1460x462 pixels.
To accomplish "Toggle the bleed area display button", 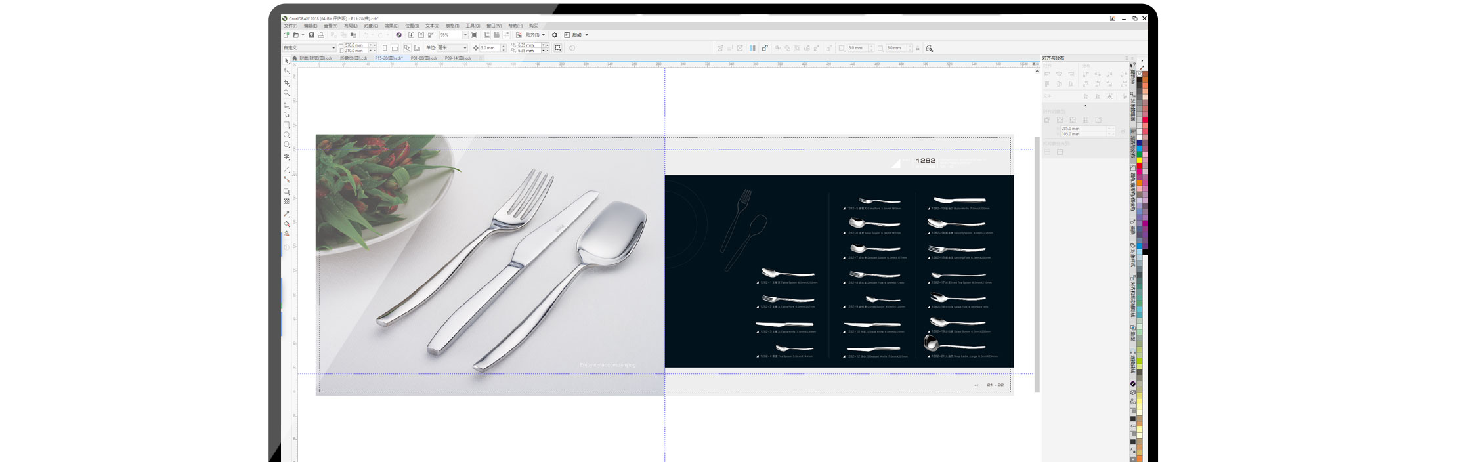I will tap(558, 48).
